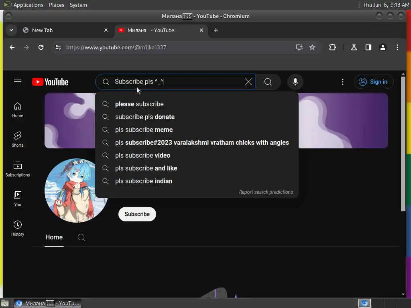Go back with the browser back arrow
The image size is (411, 308).
(x=12, y=47)
